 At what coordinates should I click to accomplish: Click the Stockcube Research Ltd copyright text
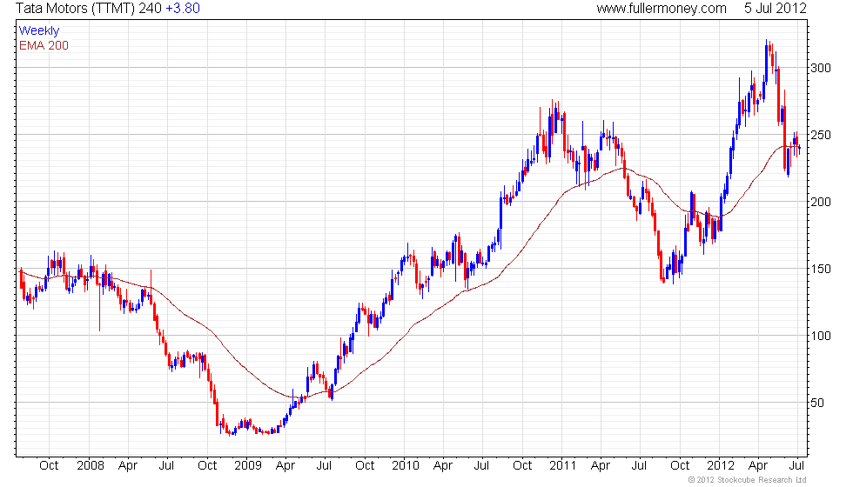point(747,480)
